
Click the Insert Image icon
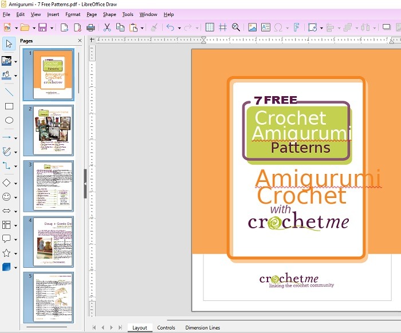[x=252, y=27]
